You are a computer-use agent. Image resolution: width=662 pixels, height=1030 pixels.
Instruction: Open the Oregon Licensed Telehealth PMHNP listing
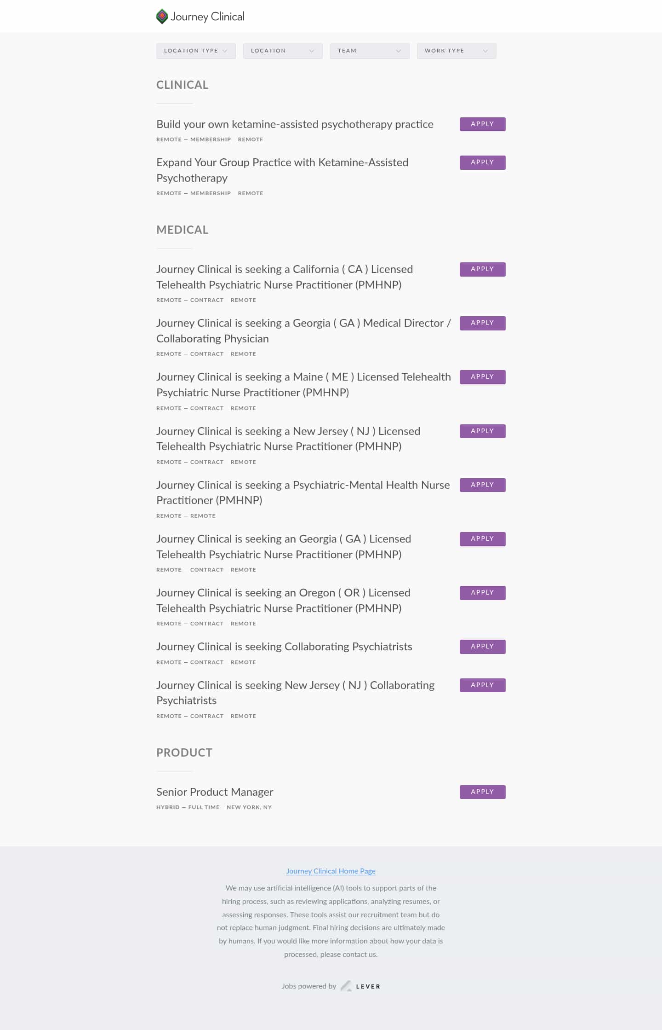click(283, 600)
